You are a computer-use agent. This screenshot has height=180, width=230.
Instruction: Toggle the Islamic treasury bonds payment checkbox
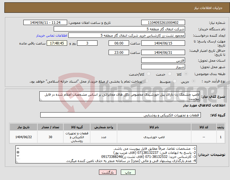pos(146,81)
